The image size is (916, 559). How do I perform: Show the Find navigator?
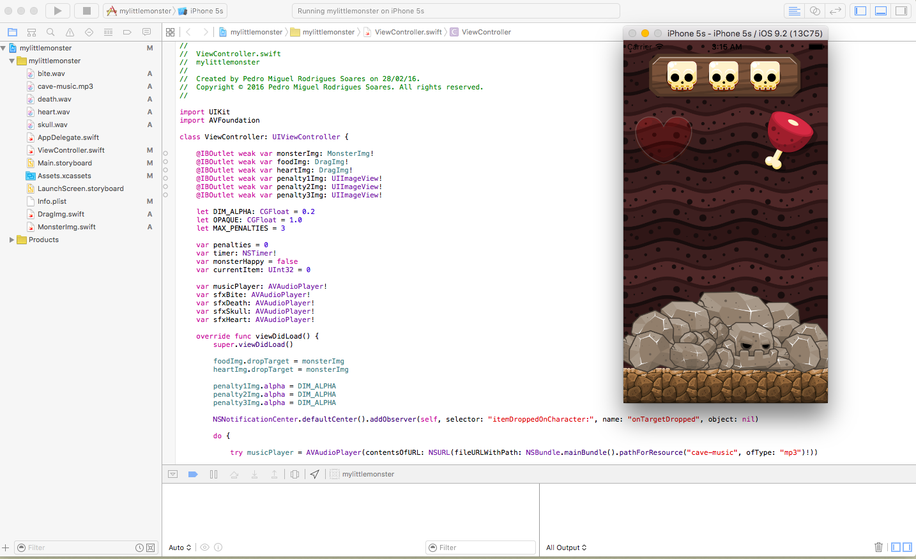(50, 32)
